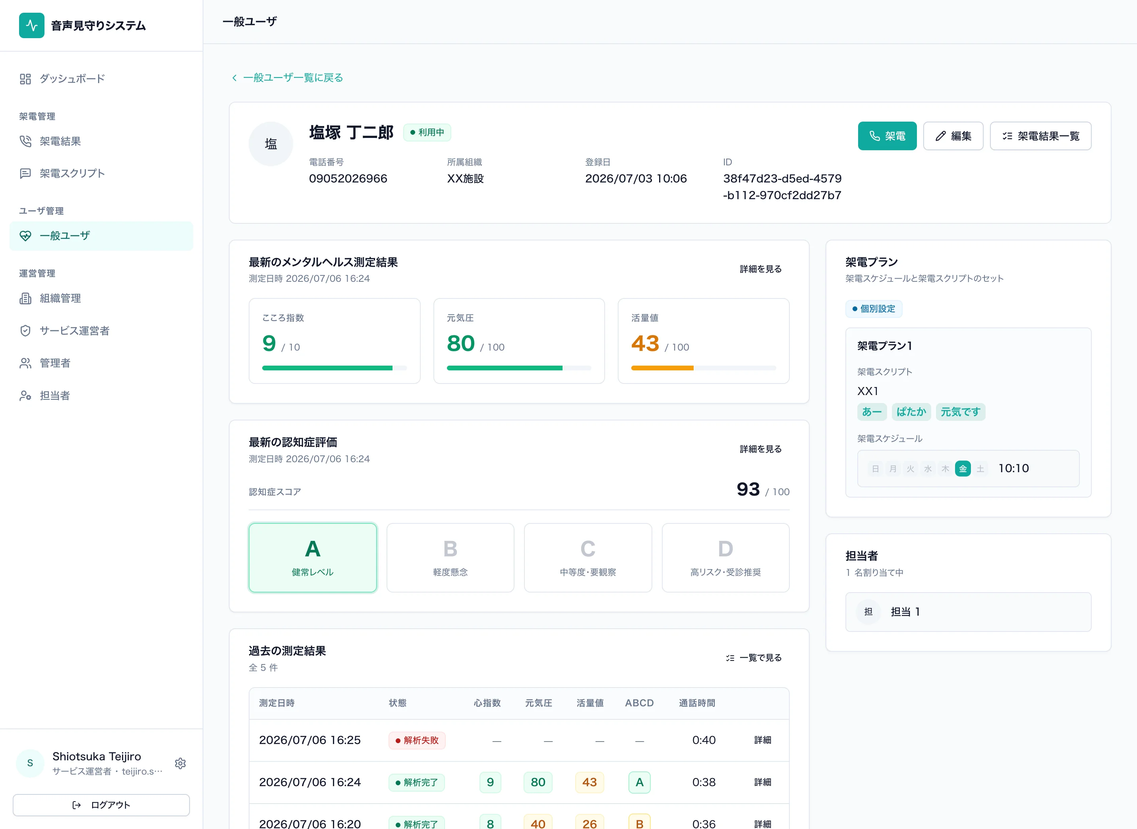Click the phone icon in the 架電 button
1137x829 pixels.
[875, 136]
